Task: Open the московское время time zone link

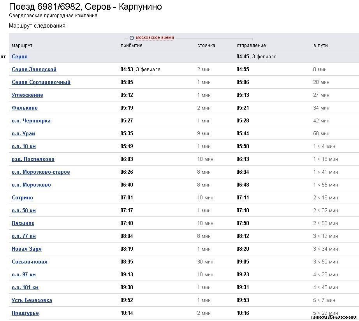Action: pyautogui.click(x=155, y=37)
